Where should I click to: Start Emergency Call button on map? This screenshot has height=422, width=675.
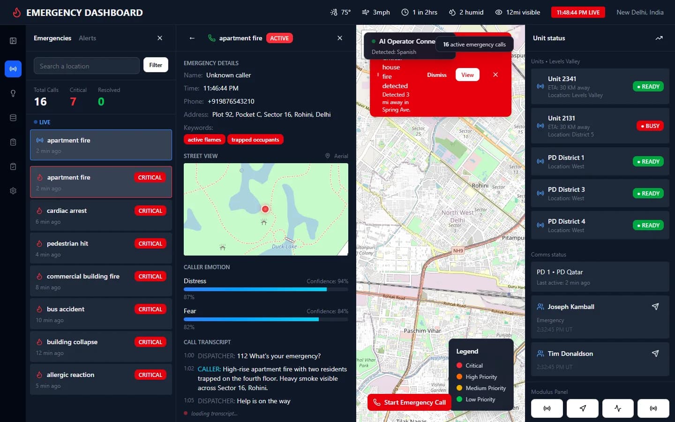[410, 402]
